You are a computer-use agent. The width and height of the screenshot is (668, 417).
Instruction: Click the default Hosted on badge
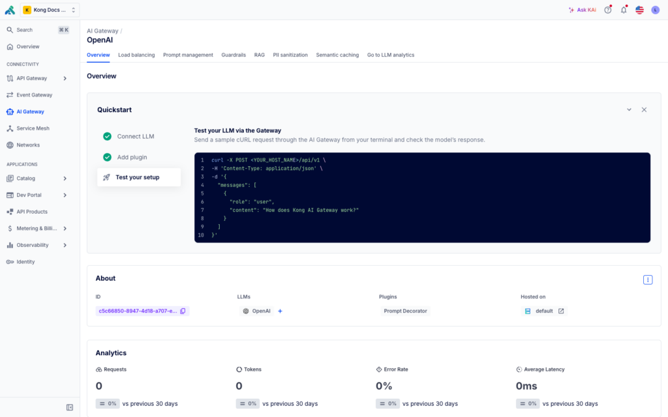(x=544, y=311)
